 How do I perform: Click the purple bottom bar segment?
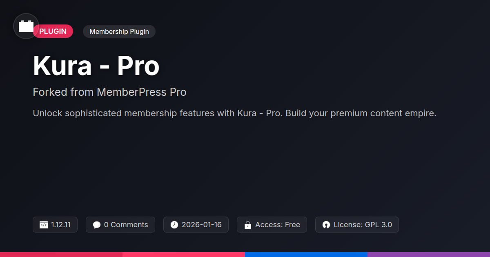point(429,254)
